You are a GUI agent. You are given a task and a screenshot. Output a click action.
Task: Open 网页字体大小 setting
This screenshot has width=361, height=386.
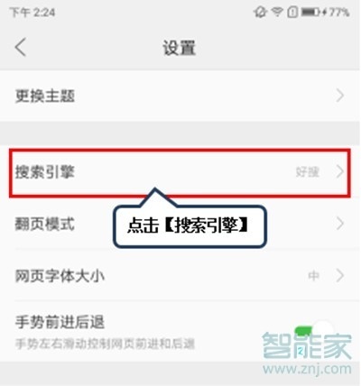click(x=180, y=275)
